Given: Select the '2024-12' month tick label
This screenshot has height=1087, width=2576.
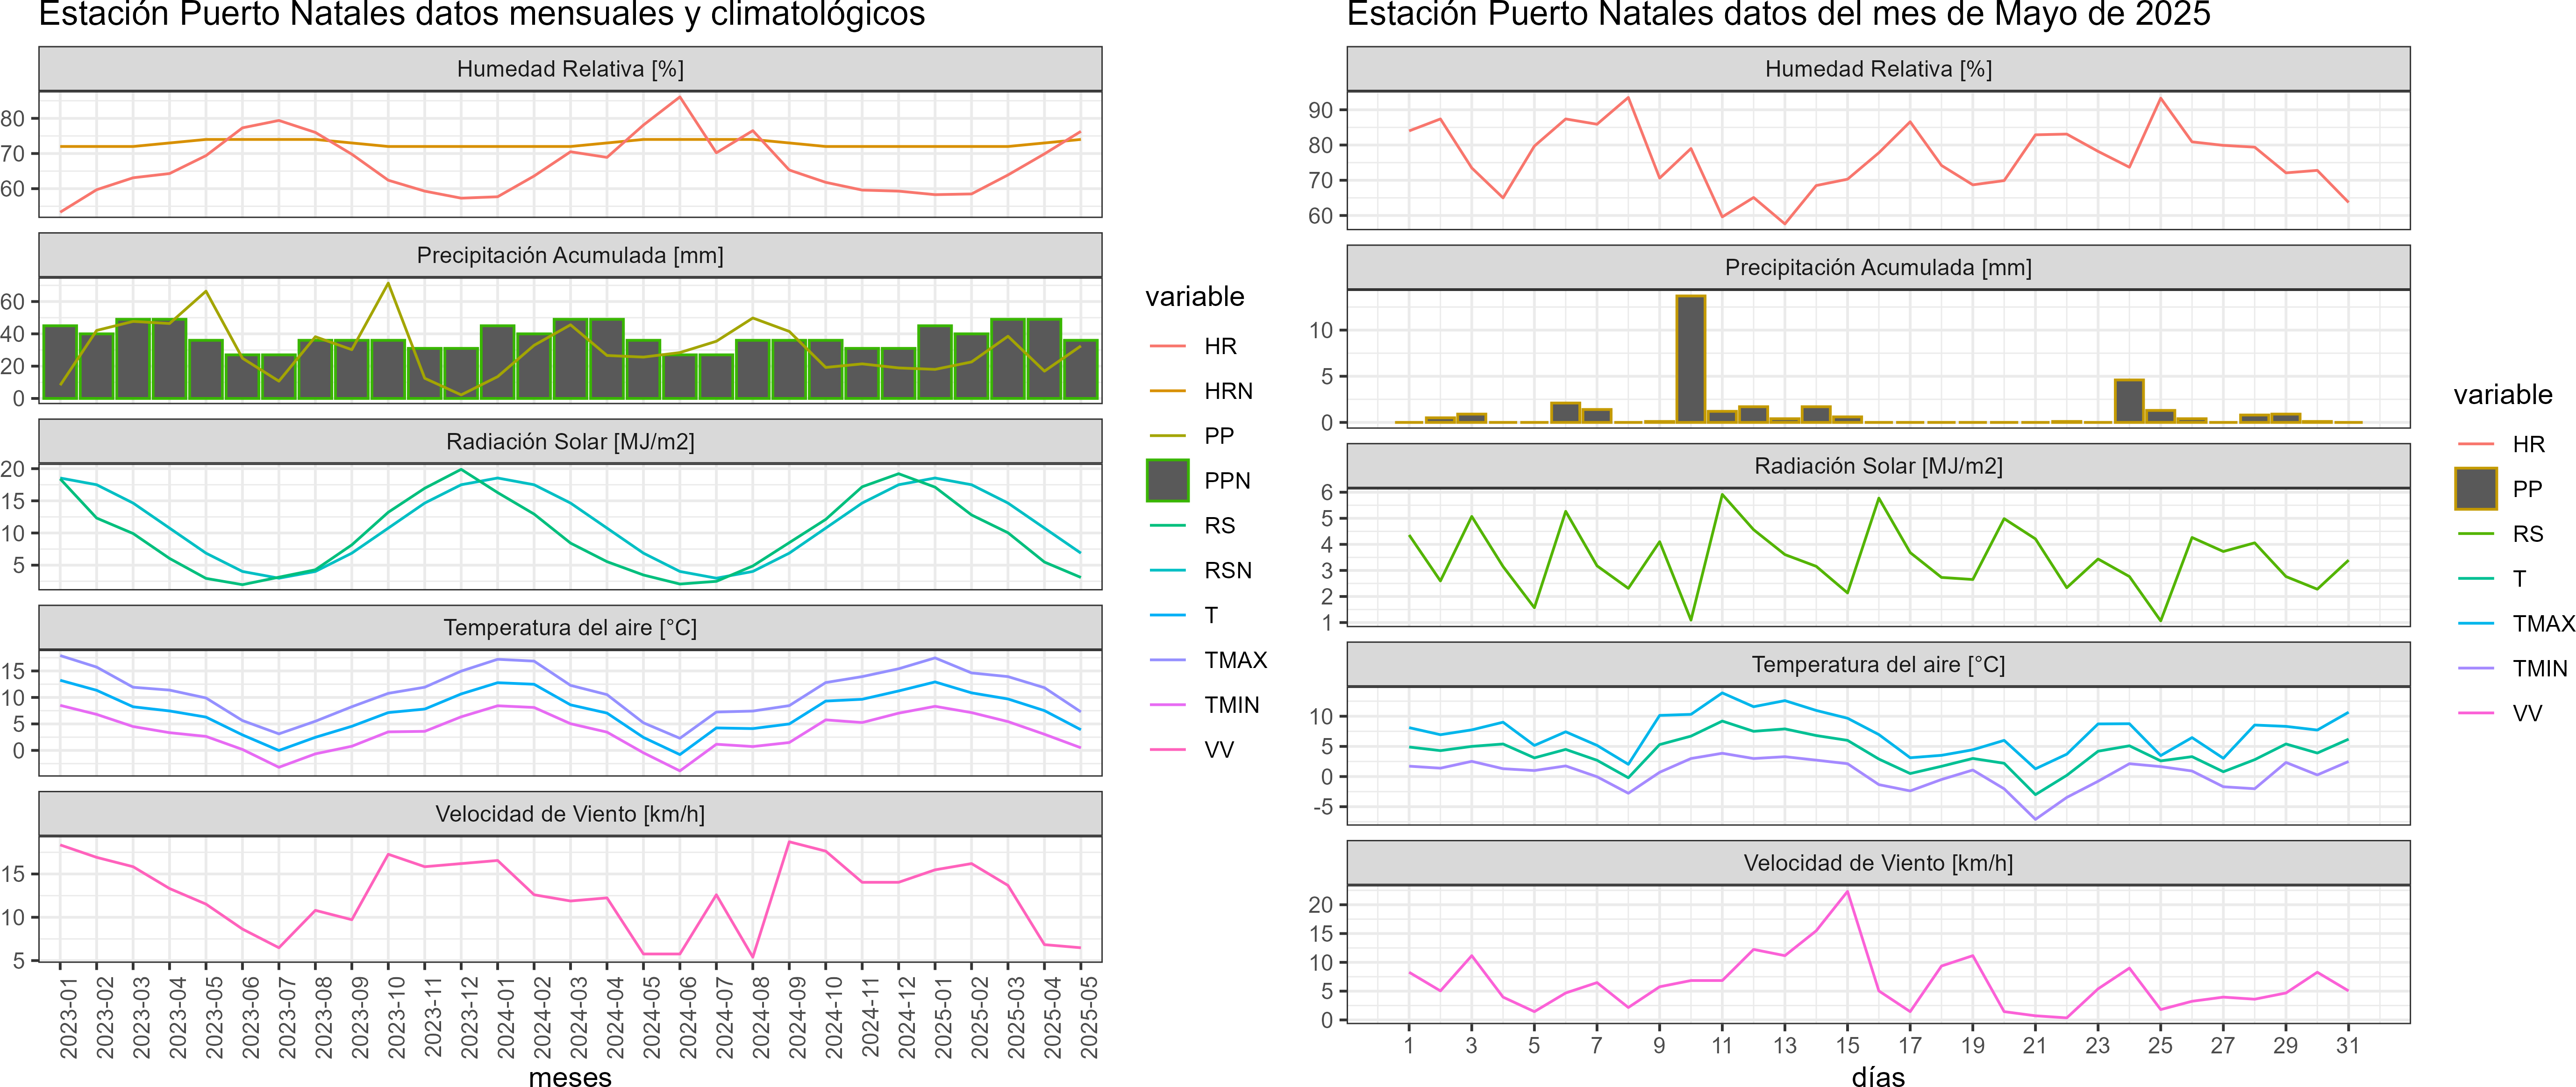Looking at the screenshot, I should point(906,1017).
